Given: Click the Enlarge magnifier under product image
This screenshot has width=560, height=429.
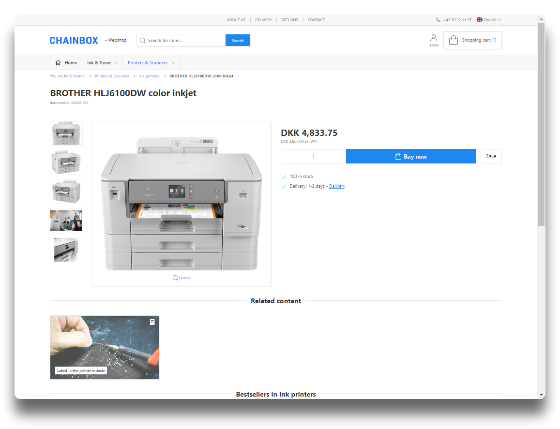Looking at the screenshot, I should [175, 278].
